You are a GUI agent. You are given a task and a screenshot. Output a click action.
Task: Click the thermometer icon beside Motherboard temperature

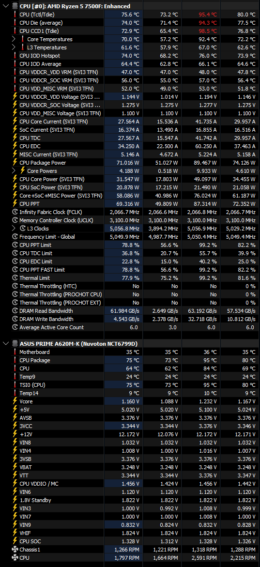point(15,352)
